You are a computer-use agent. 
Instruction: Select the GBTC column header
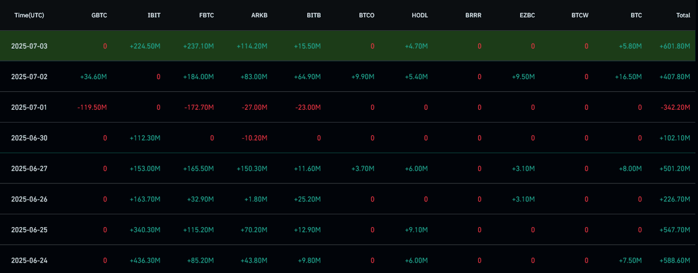coord(99,15)
